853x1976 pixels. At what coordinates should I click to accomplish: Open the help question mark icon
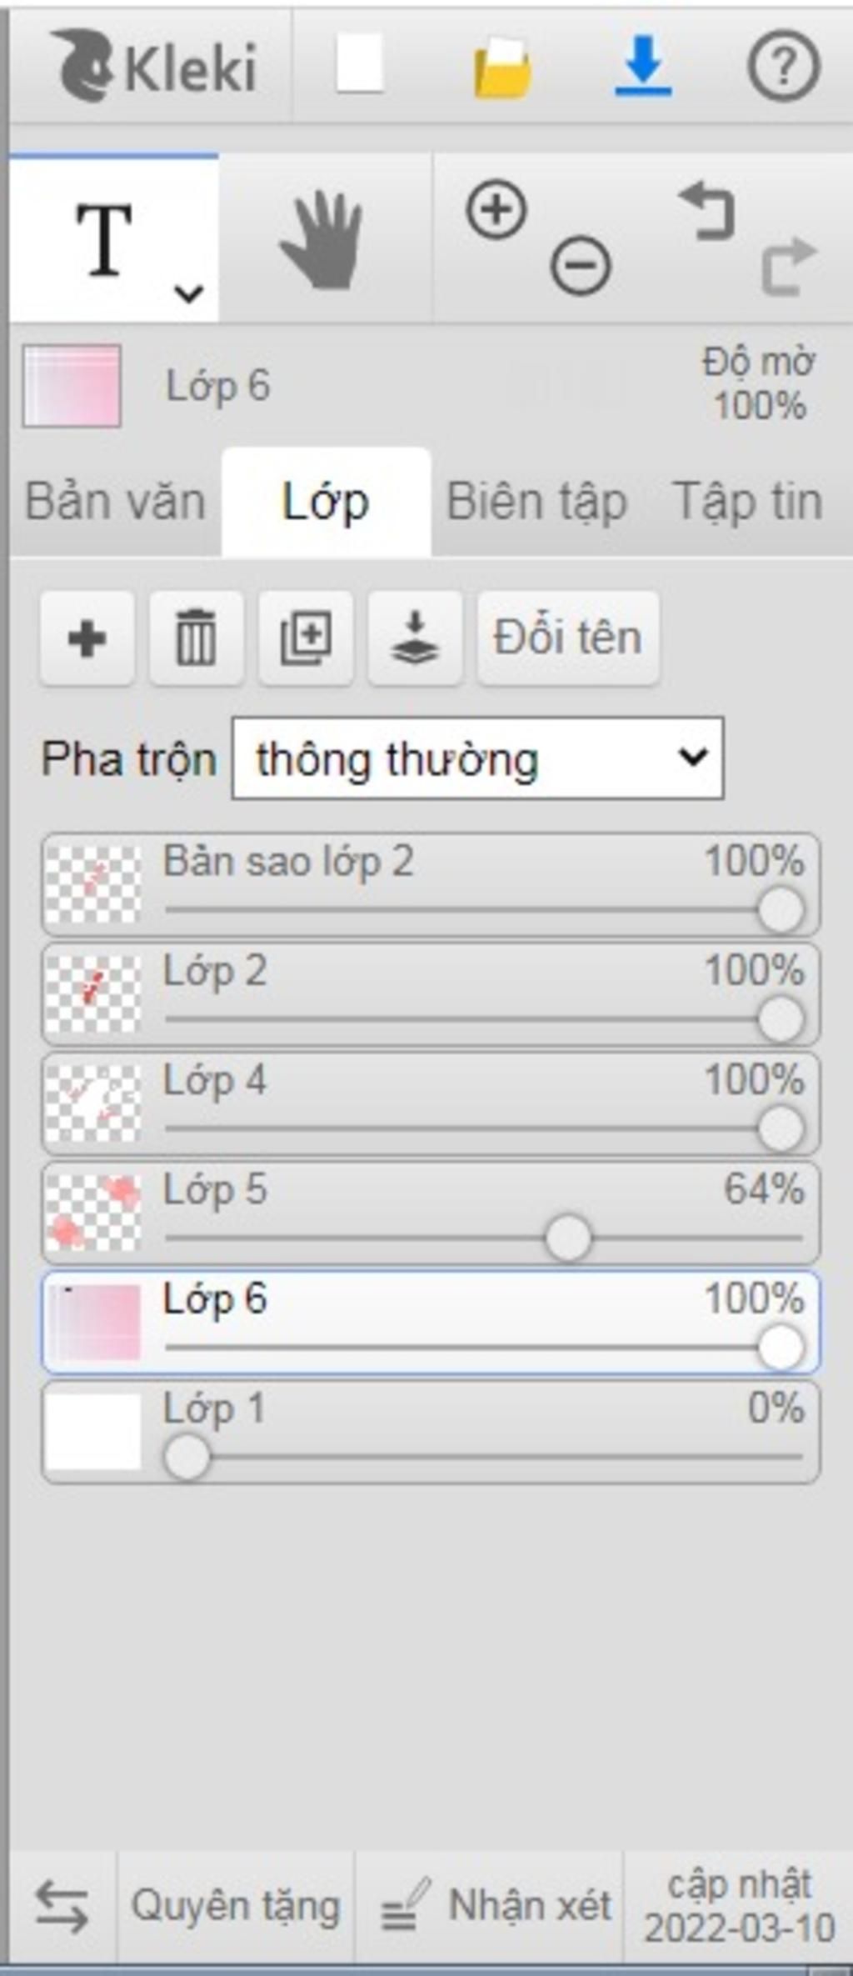point(783,66)
